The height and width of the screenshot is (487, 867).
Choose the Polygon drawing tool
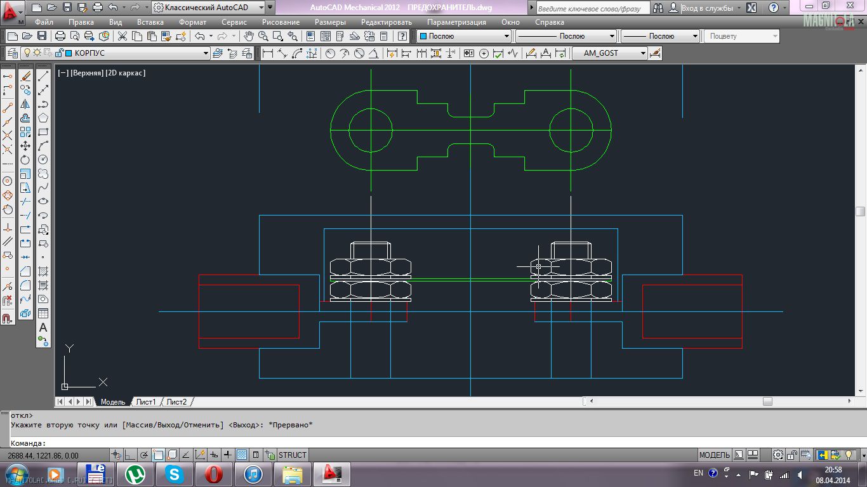[x=43, y=118]
